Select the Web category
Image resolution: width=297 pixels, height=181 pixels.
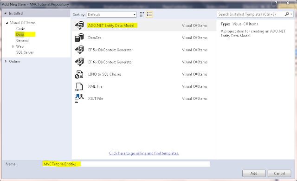click(19, 46)
